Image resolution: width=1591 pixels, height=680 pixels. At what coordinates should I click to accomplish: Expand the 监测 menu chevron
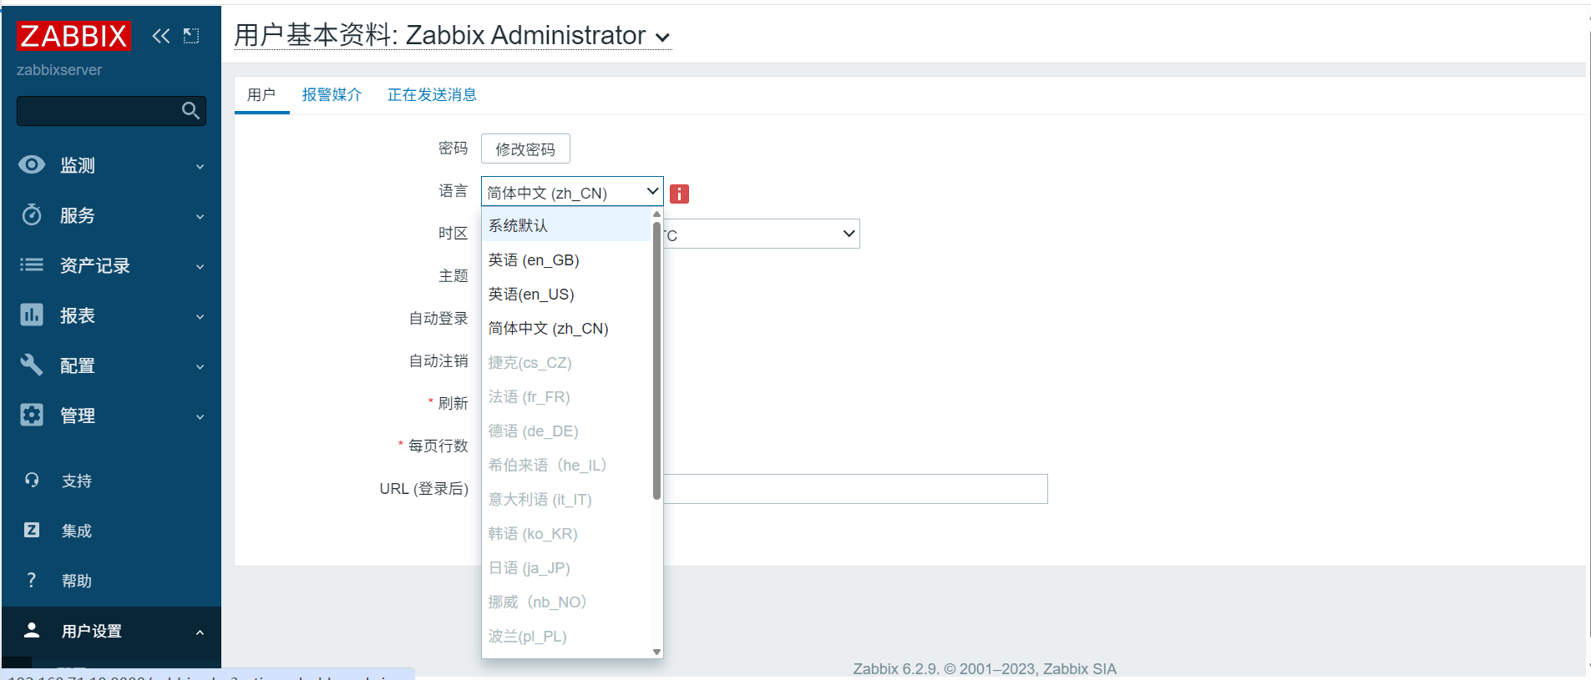point(200,167)
